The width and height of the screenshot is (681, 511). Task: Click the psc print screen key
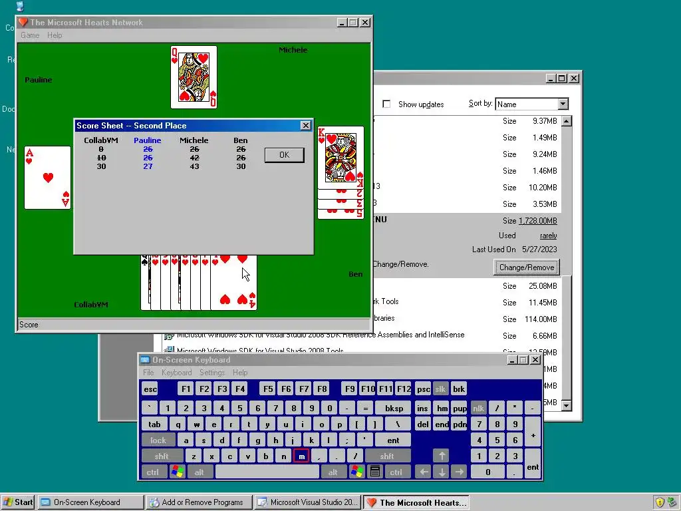point(423,389)
